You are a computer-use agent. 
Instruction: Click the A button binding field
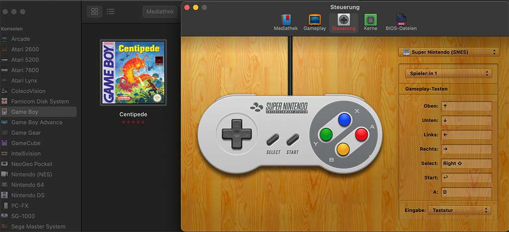[x=466, y=192]
